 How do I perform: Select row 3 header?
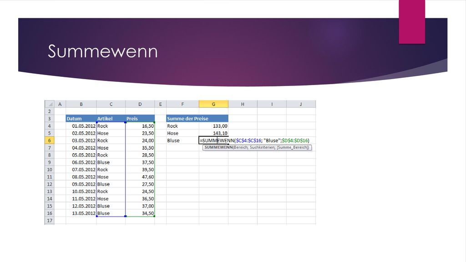point(49,119)
